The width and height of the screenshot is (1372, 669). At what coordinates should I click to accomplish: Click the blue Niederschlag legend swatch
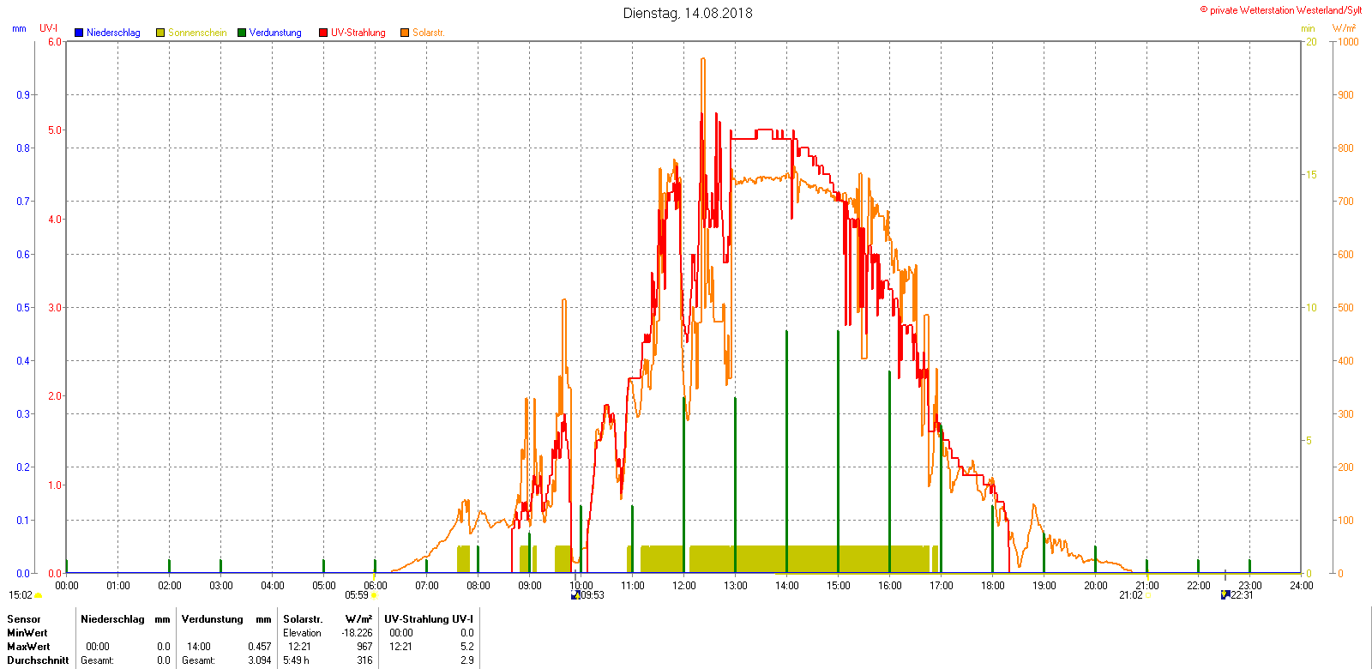tap(79, 33)
